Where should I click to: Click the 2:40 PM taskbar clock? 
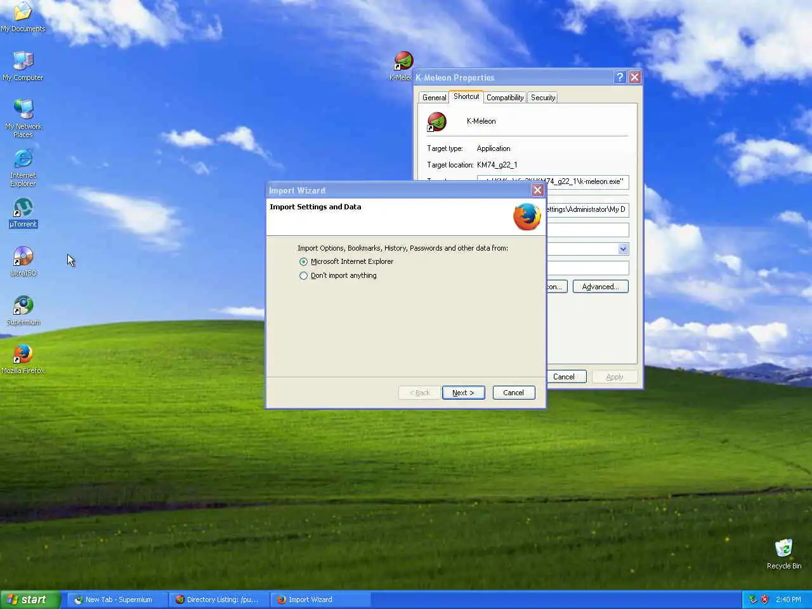(x=788, y=599)
